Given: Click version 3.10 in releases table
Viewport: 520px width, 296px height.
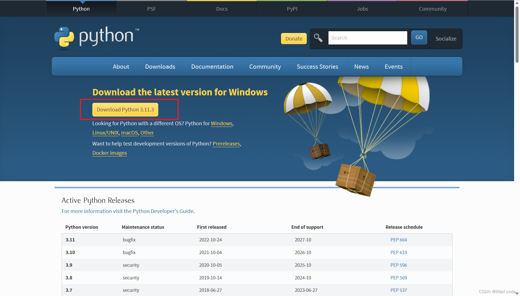Looking at the screenshot, I should 70,252.
